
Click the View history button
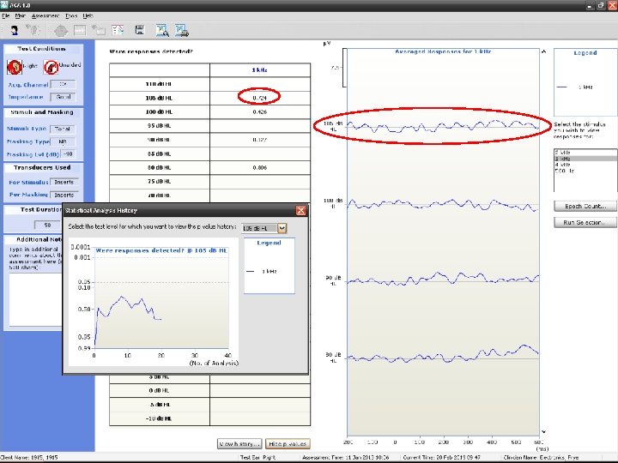(239, 444)
